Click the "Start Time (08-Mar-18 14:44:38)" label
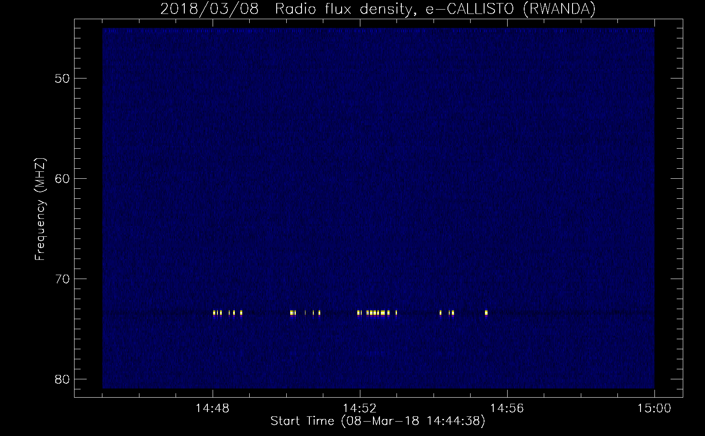 [378, 421]
